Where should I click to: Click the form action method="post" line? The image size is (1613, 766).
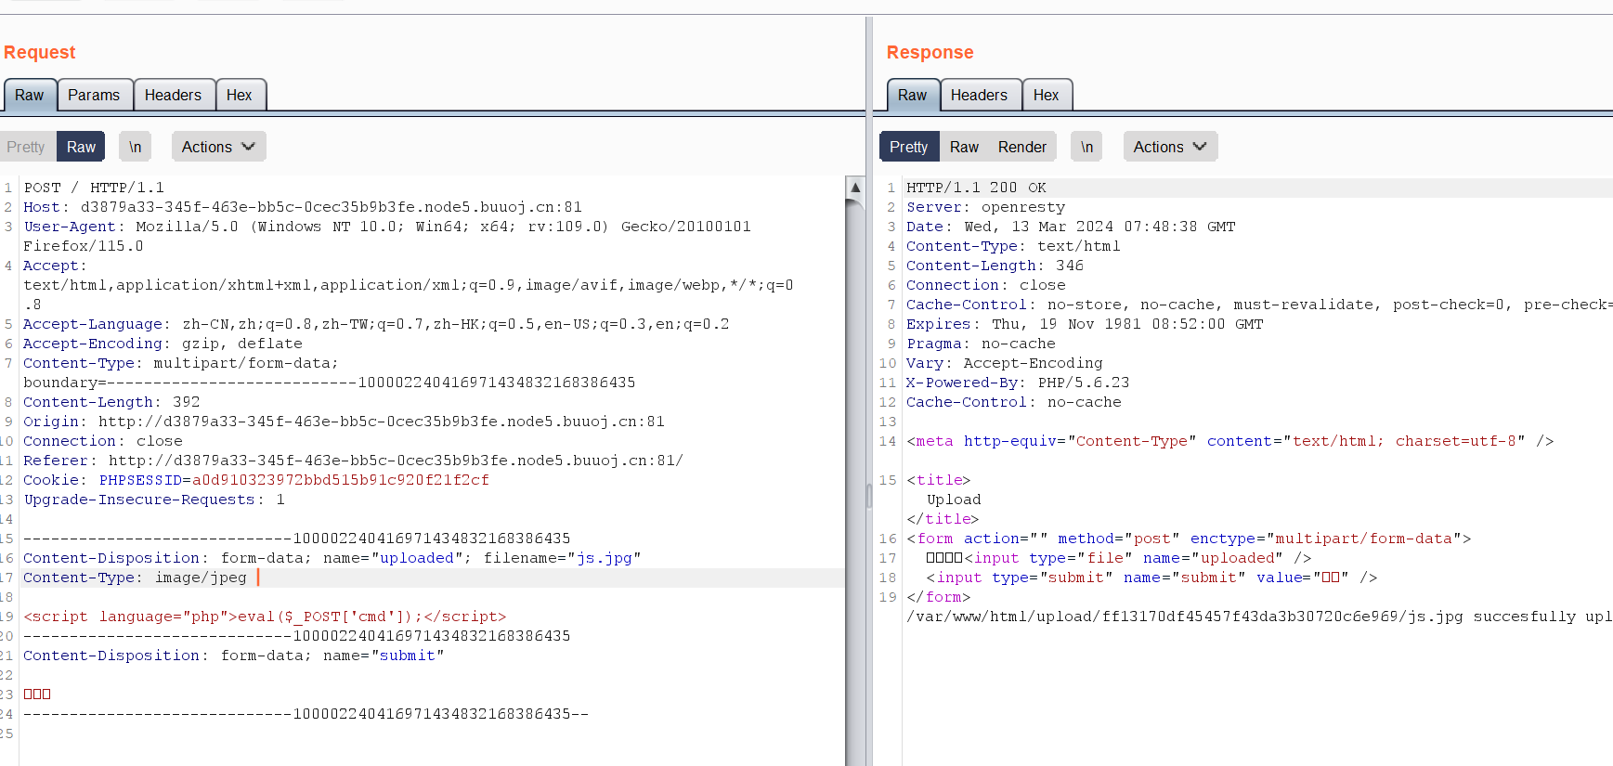[1189, 539]
